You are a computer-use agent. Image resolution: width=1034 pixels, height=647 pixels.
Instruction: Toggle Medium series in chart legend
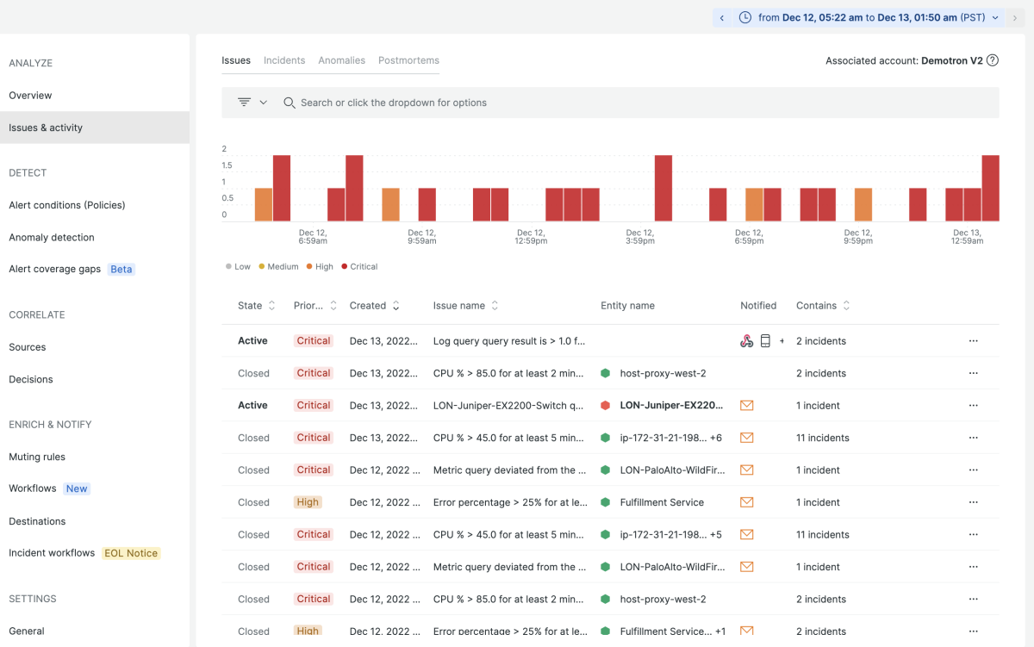278,267
